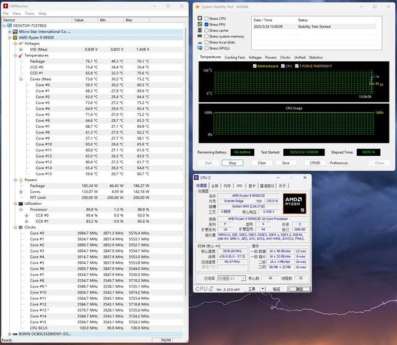Click the disk icon beside Stress local disks
397x345 pixels.
(x=200, y=42)
